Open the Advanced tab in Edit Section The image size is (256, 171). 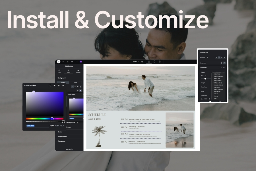pyautogui.click(x=78, y=71)
